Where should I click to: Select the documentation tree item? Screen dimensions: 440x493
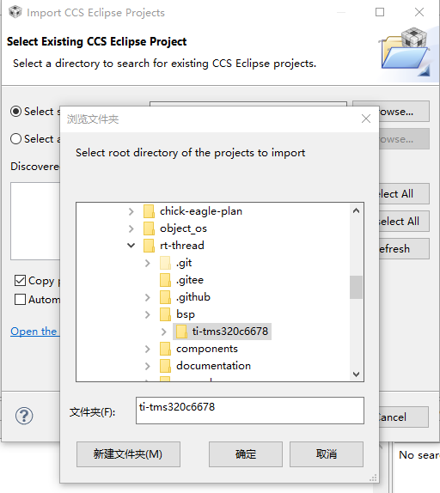(213, 366)
